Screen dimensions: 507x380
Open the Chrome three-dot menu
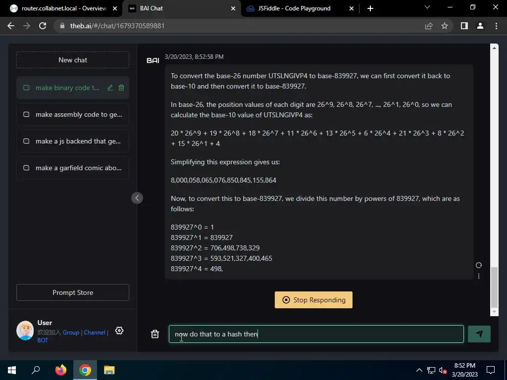point(496,26)
